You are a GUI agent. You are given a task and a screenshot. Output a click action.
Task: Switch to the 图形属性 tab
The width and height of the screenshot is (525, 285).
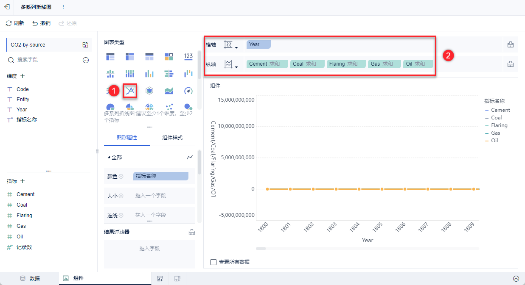pos(127,138)
